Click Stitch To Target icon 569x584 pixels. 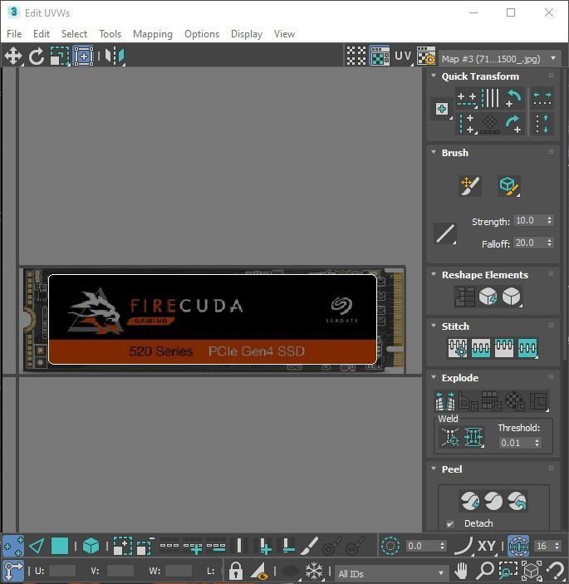(458, 348)
